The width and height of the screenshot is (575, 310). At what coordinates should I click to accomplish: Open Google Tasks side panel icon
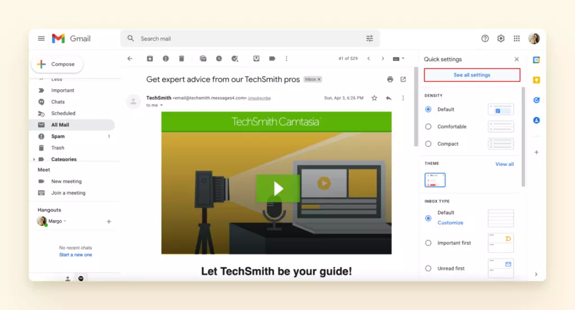536,100
